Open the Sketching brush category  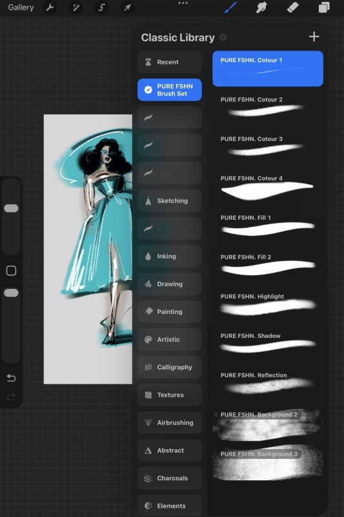tap(170, 200)
